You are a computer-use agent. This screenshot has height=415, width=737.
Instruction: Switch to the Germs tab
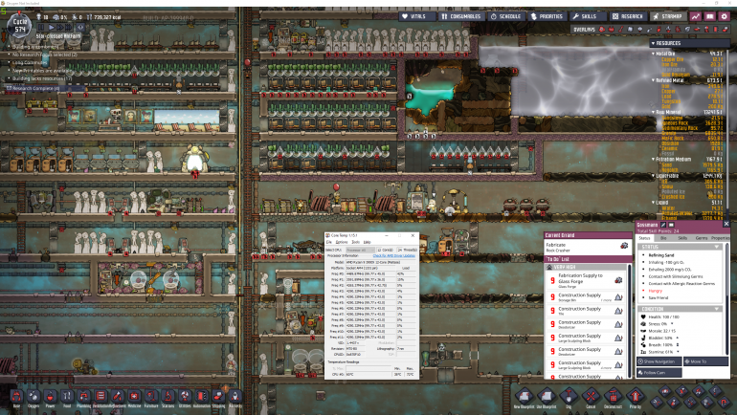coord(702,238)
